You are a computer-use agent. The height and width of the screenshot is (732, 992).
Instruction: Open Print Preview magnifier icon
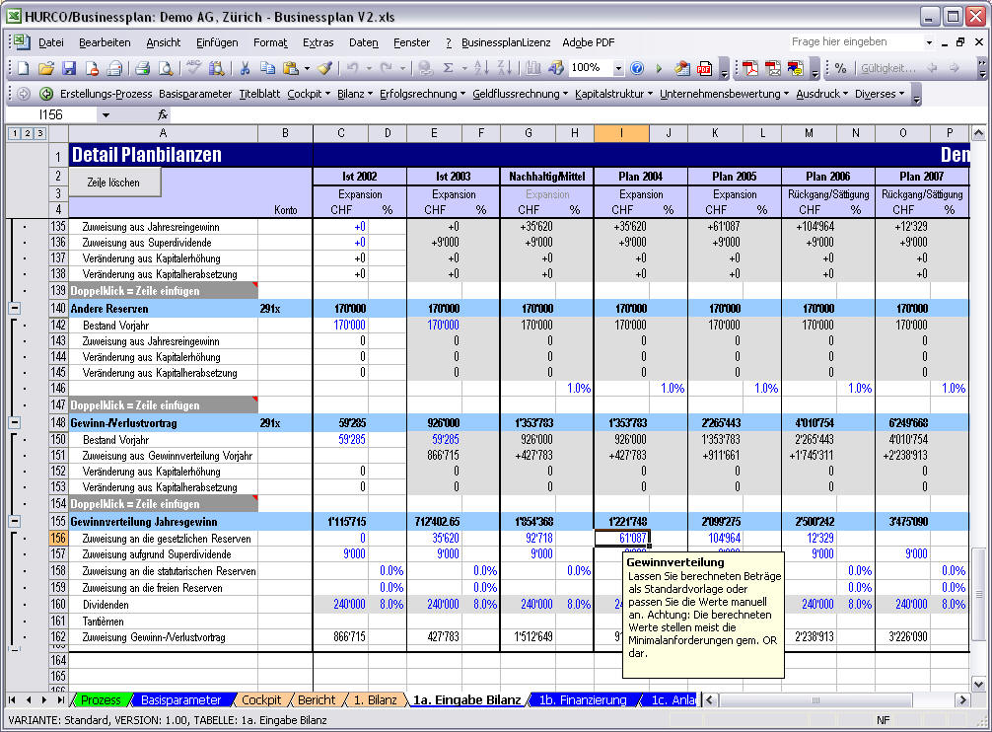[x=166, y=68]
